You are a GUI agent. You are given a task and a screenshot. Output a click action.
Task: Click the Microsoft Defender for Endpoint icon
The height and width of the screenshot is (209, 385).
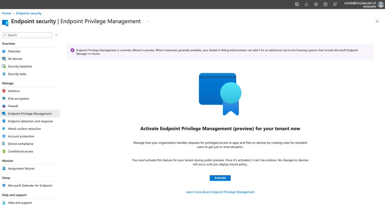point(4,186)
